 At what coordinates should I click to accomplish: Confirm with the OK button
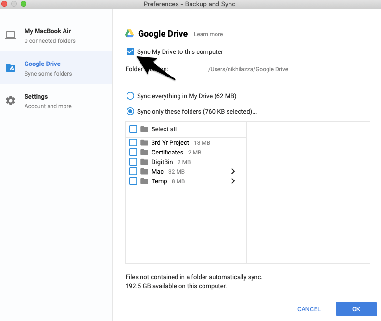tap(356, 309)
